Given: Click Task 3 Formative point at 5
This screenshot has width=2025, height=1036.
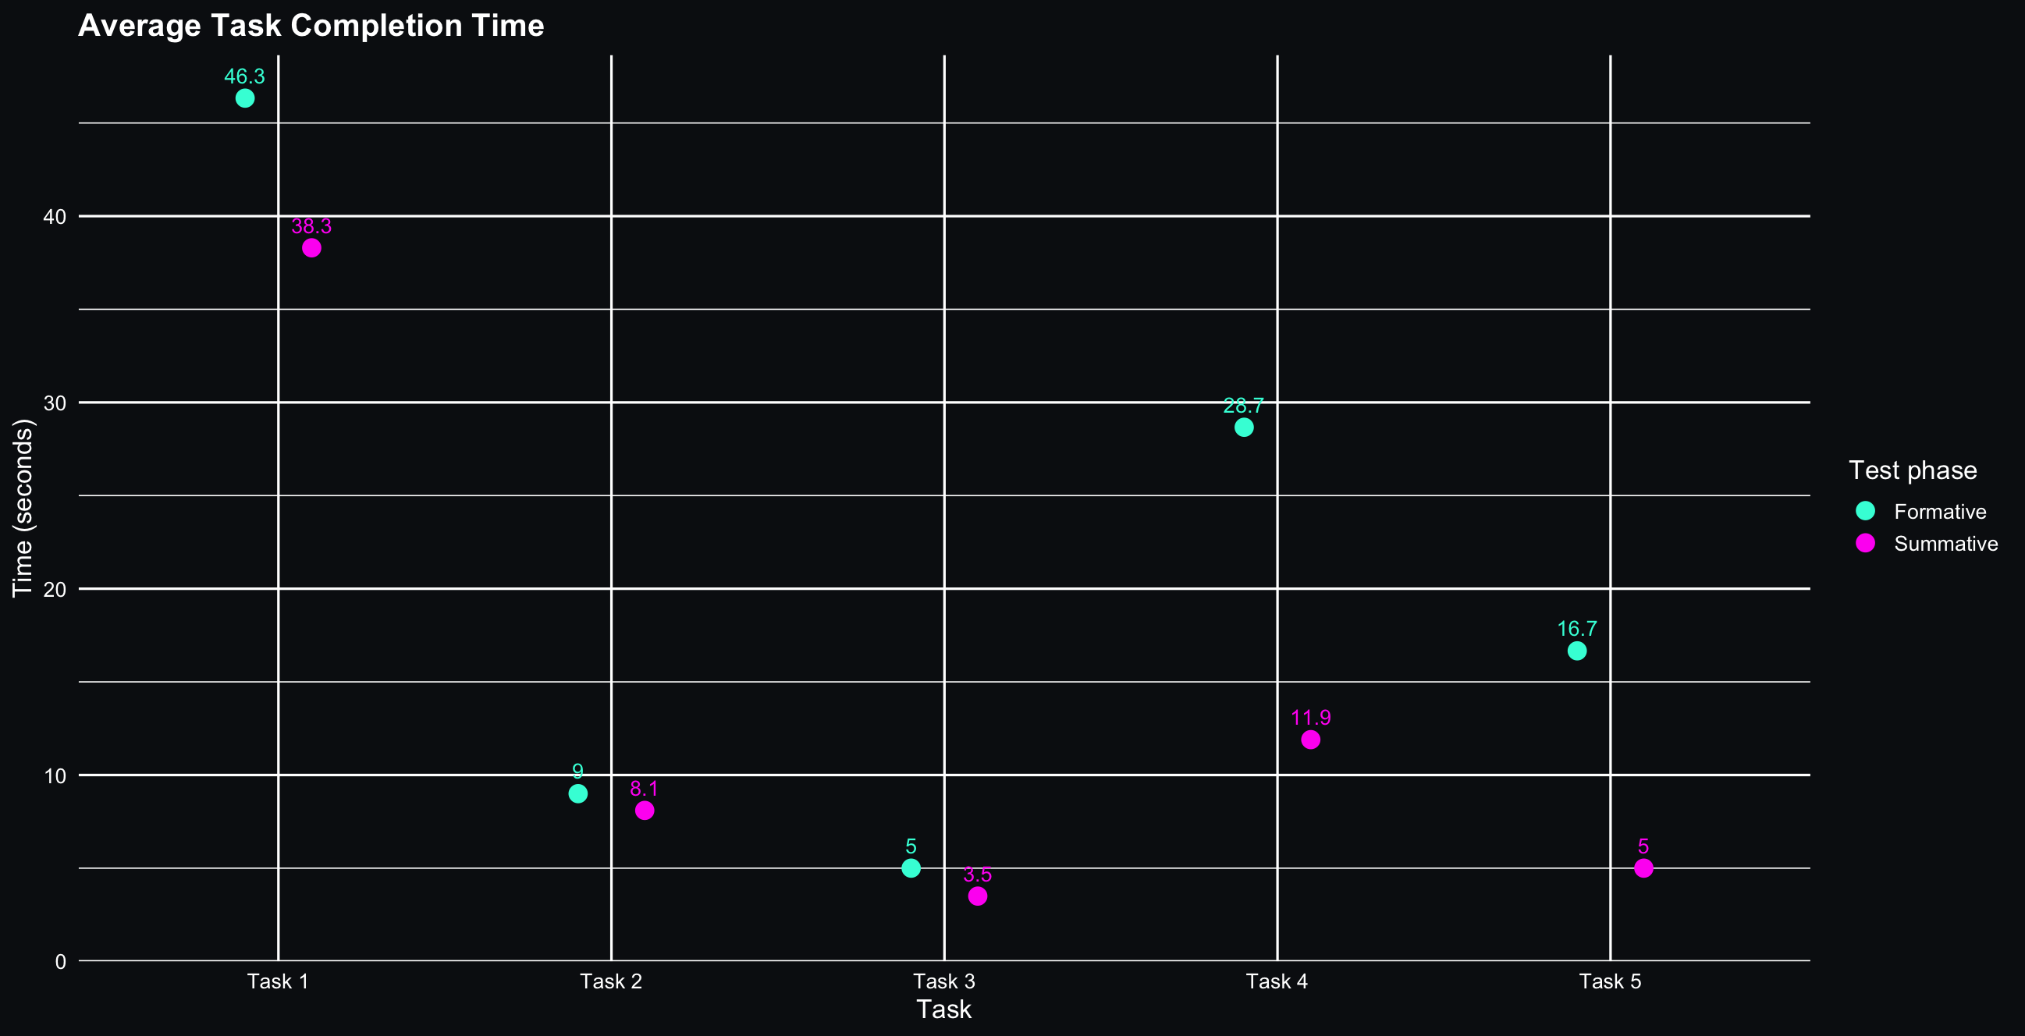Looking at the screenshot, I should coord(911,867).
